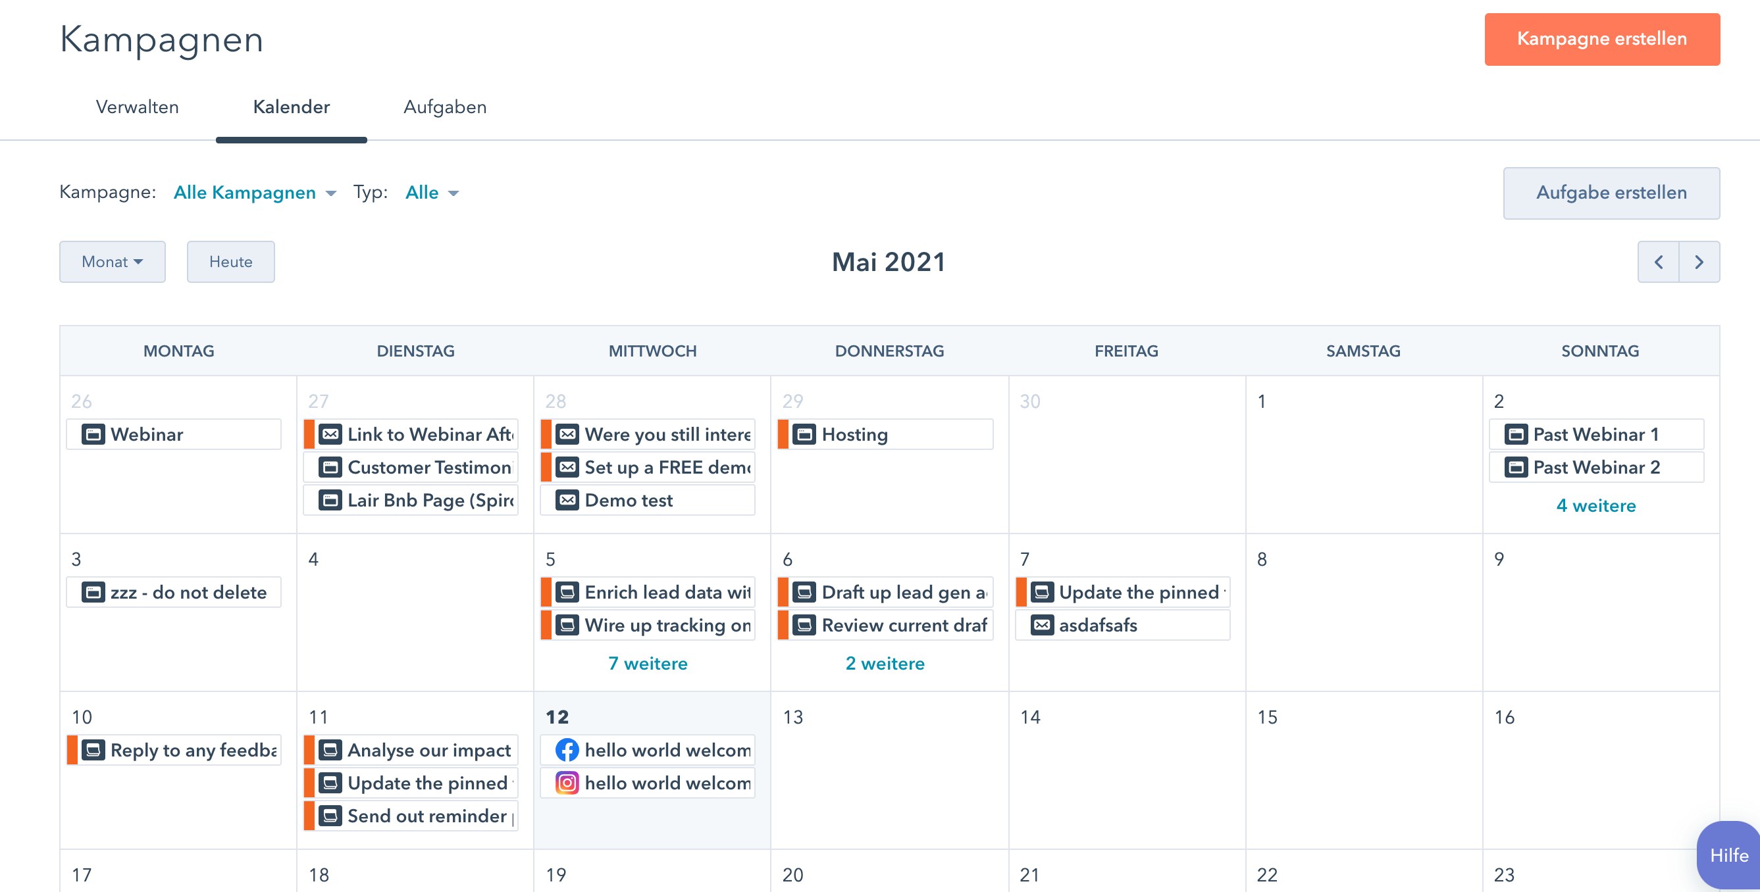Click email icon beside 'Demo test'
Image resolution: width=1760 pixels, height=892 pixels.
(x=567, y=500)
